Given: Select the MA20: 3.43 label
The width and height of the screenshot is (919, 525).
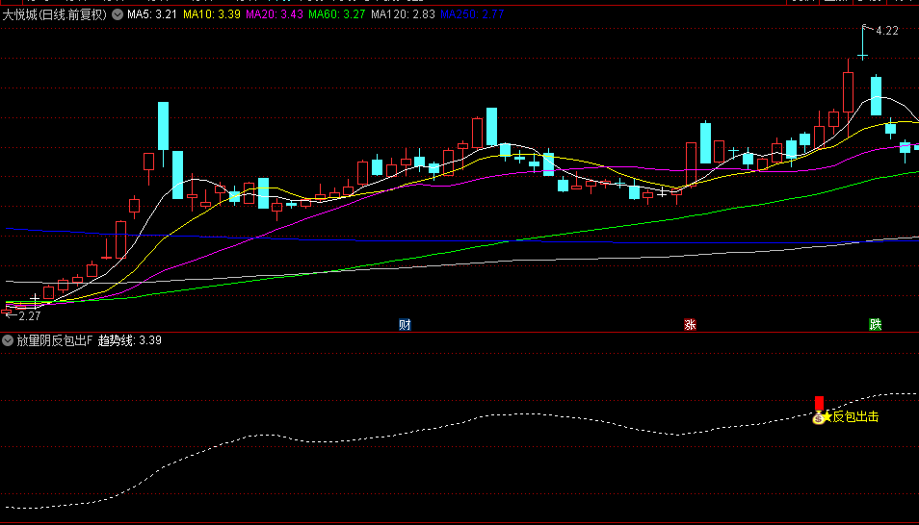Looking at the screenshot, I should tap(275, 14).
